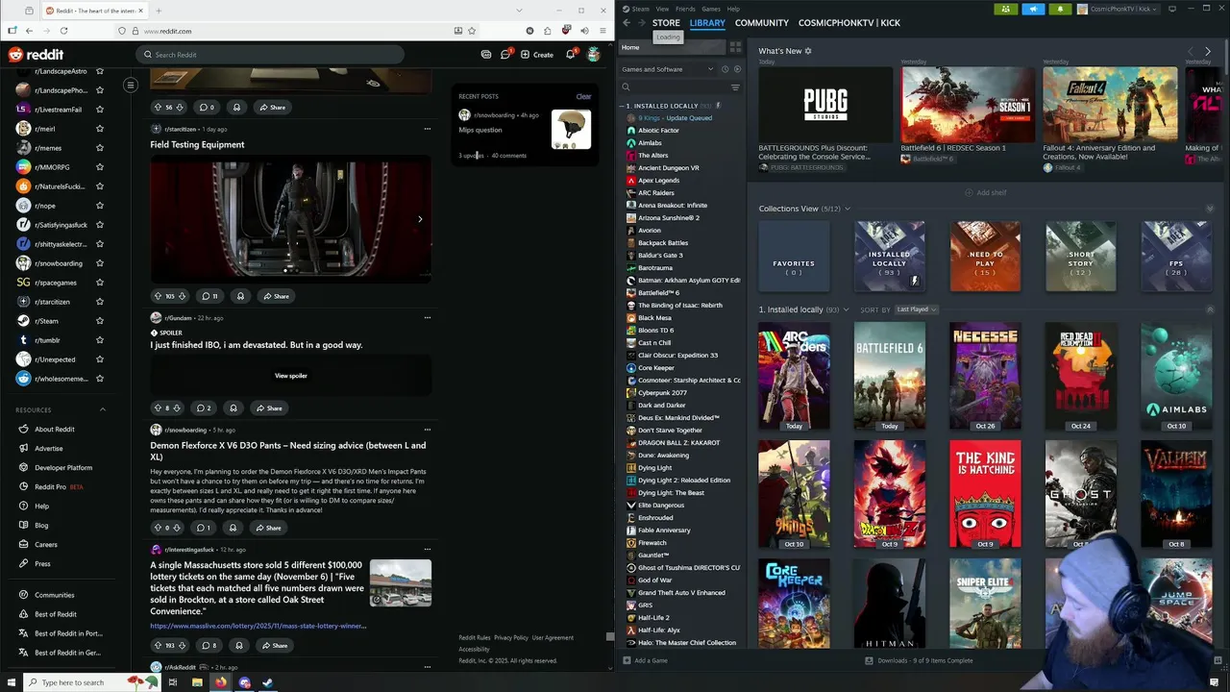Click Create post button on Reddit

pos(537,55)
